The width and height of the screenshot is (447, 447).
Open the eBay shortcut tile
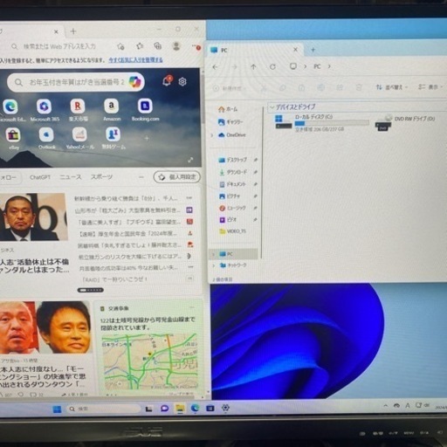tap(13, 138)
